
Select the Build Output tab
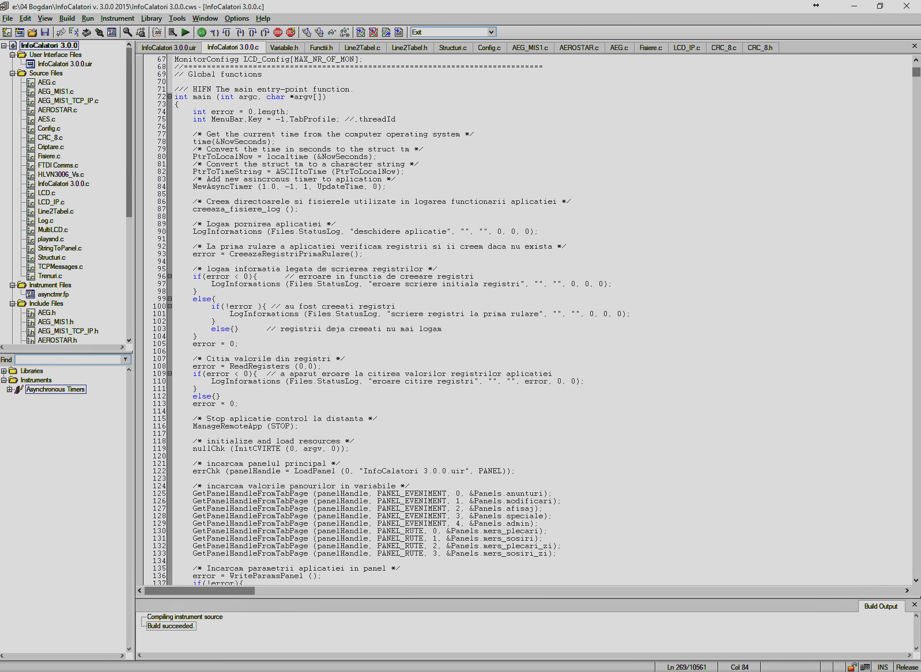pos(881,606)
